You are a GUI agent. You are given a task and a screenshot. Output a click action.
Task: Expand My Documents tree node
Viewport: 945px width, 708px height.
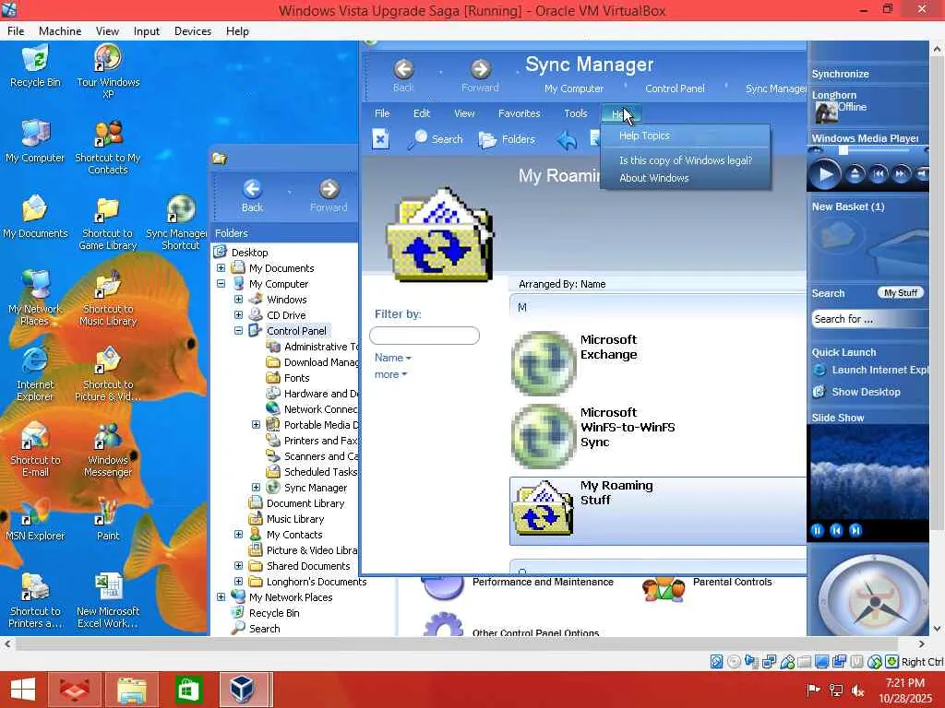[x=221, y=268]
